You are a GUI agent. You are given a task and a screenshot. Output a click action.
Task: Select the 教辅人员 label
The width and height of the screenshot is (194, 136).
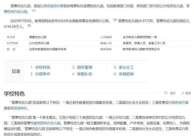[x=106, y=43]
